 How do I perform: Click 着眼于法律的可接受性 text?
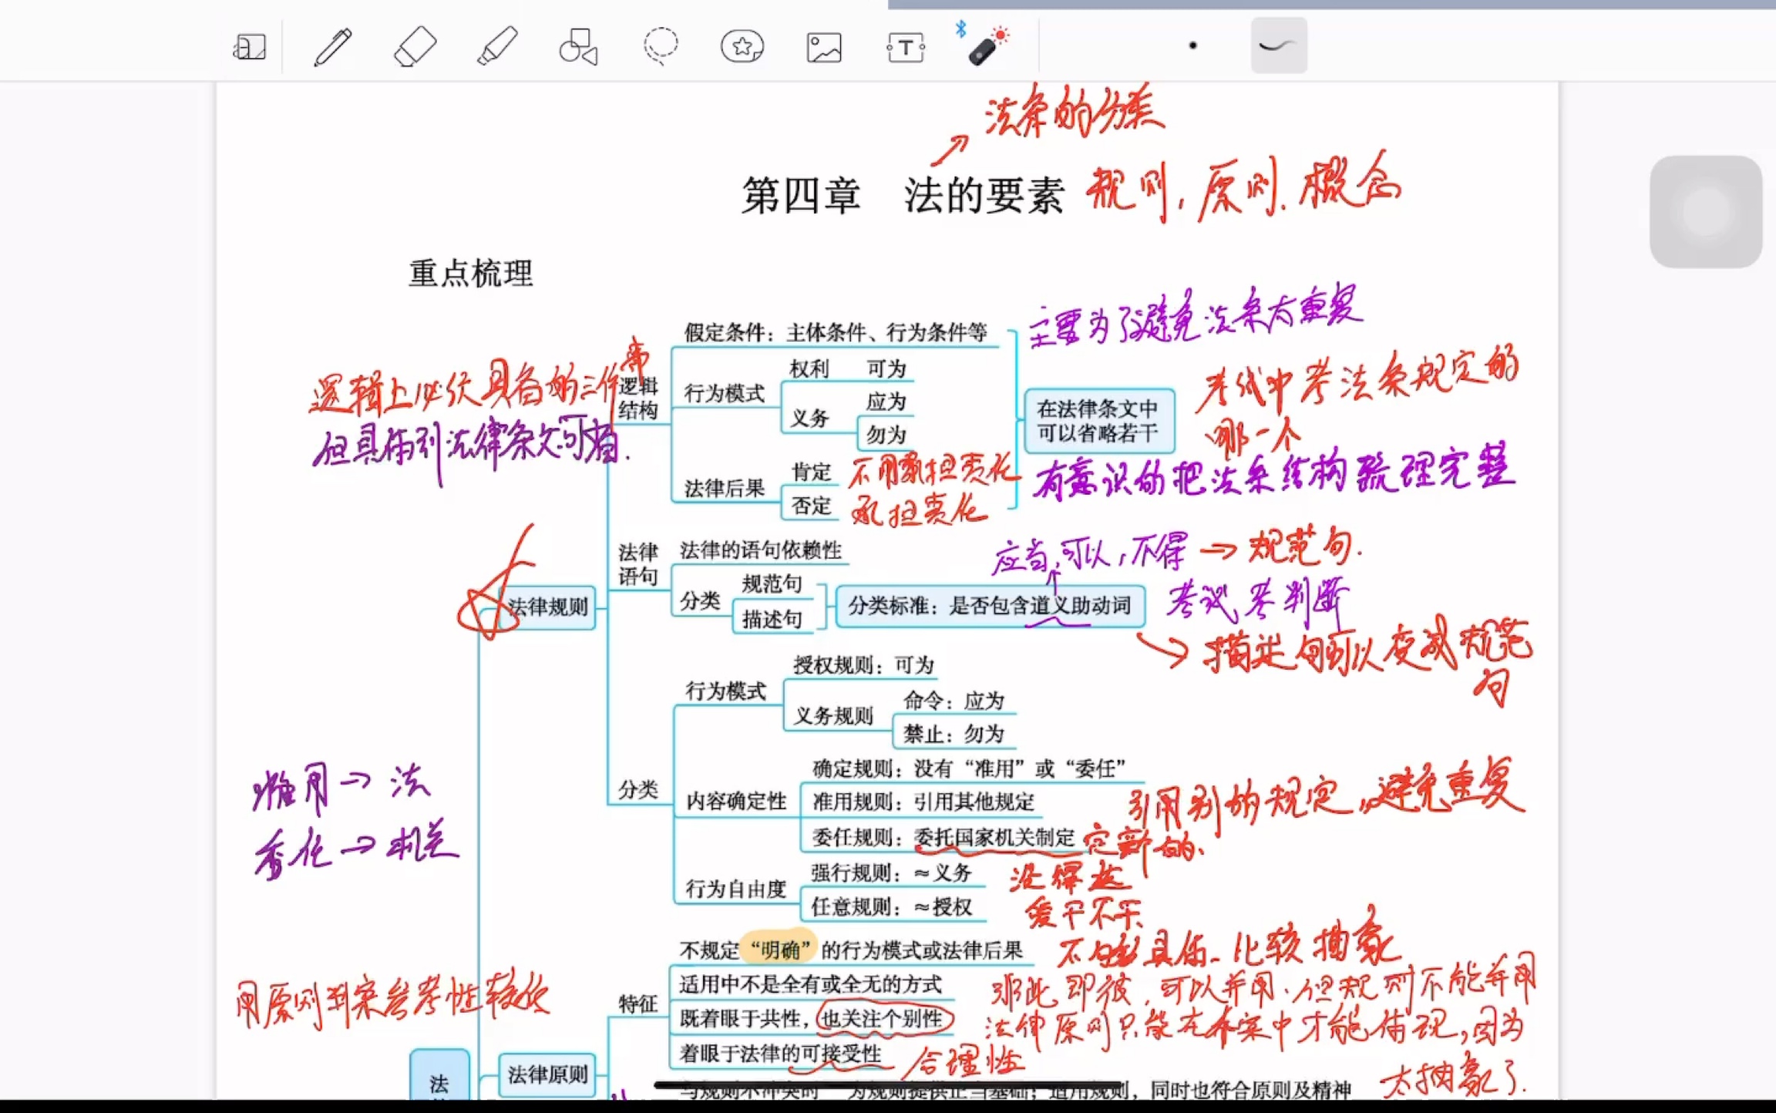point(780,1054)
